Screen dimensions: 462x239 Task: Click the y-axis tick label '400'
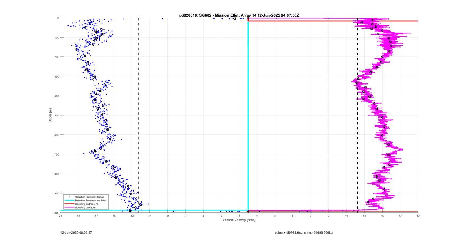coord(57,96)
